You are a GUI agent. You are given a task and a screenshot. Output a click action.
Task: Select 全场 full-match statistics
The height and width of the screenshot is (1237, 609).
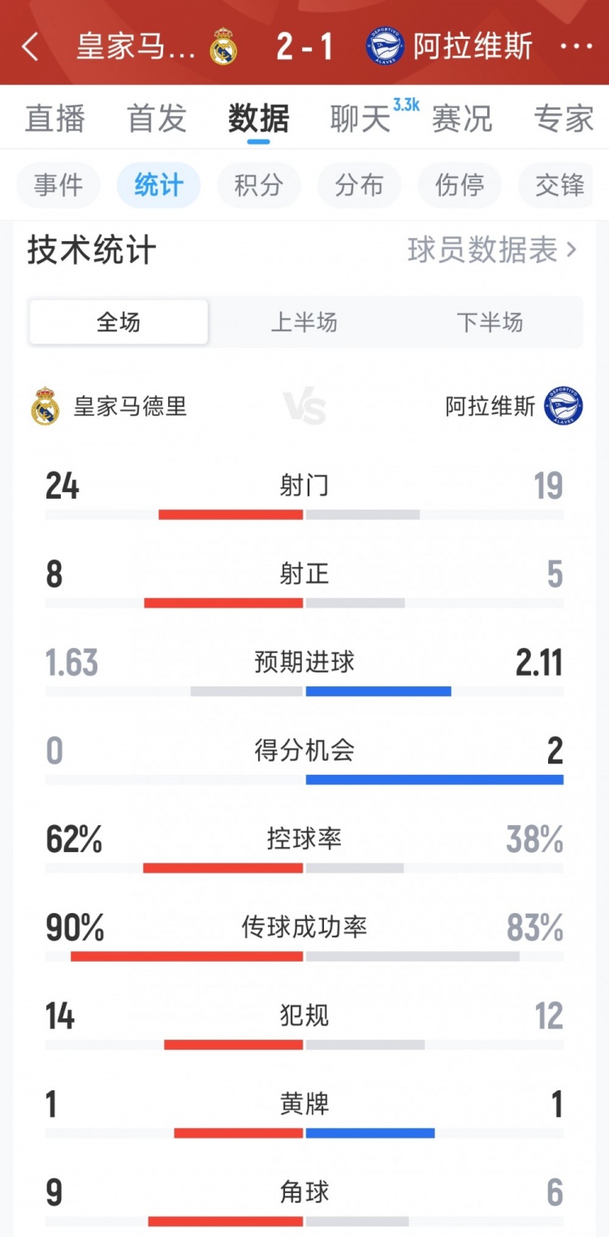119,322
